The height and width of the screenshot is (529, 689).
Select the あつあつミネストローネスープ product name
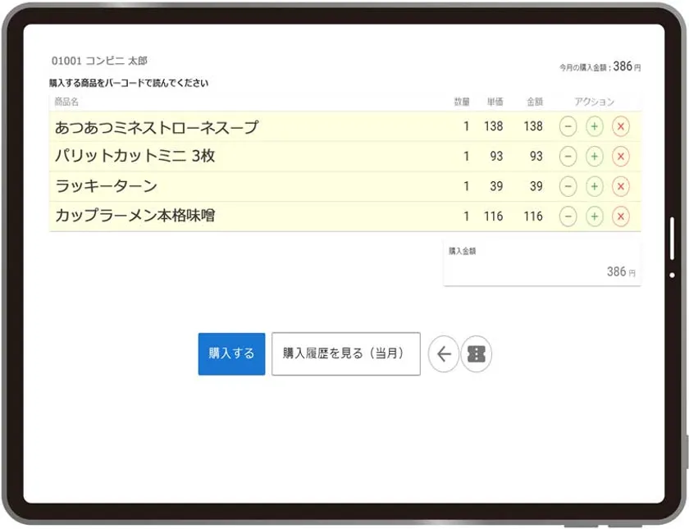point(156,127)
